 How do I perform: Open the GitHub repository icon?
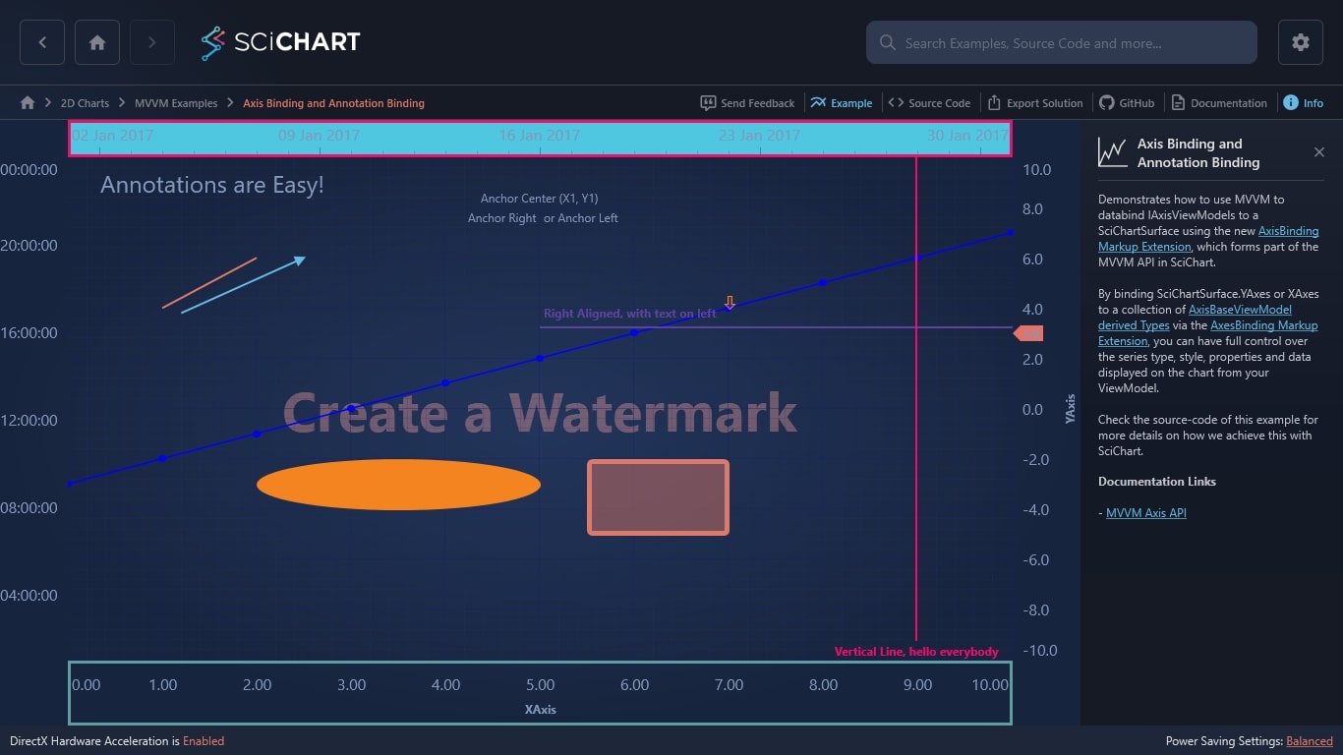pos(1127,102)
